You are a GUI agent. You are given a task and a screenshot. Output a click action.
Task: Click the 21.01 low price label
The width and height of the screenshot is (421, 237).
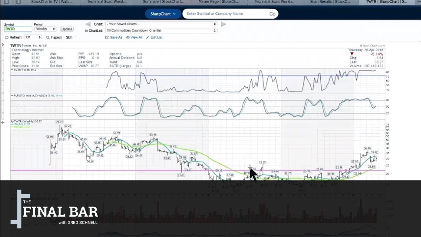(181, 175)
